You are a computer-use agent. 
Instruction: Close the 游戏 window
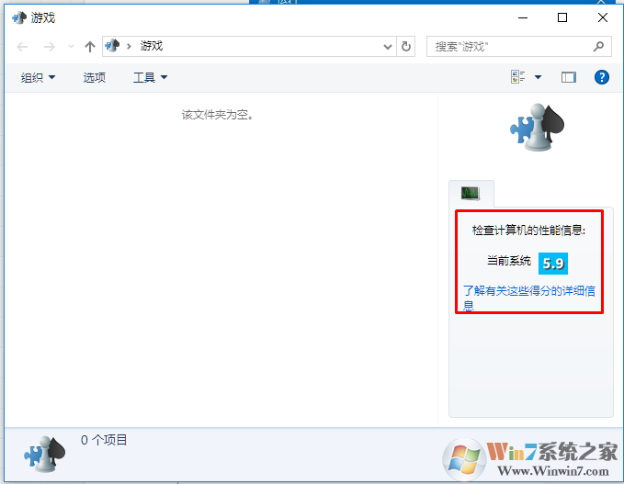coord(603,17)
